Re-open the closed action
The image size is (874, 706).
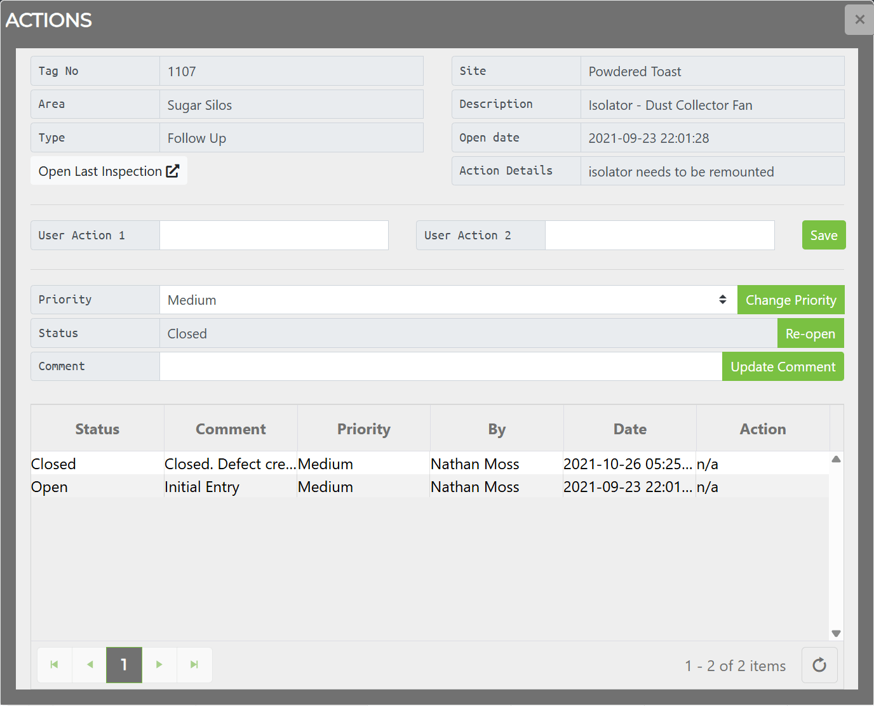coord(810,333)
